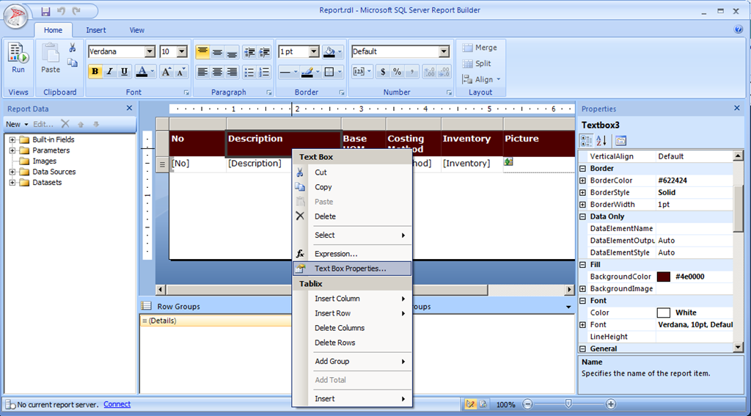Click the zoom out minus button
Screen dimensions: 751x416
point(527,404)
